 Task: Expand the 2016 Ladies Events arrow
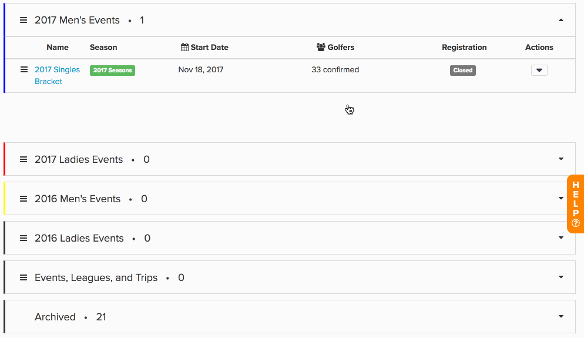(561, 237)
